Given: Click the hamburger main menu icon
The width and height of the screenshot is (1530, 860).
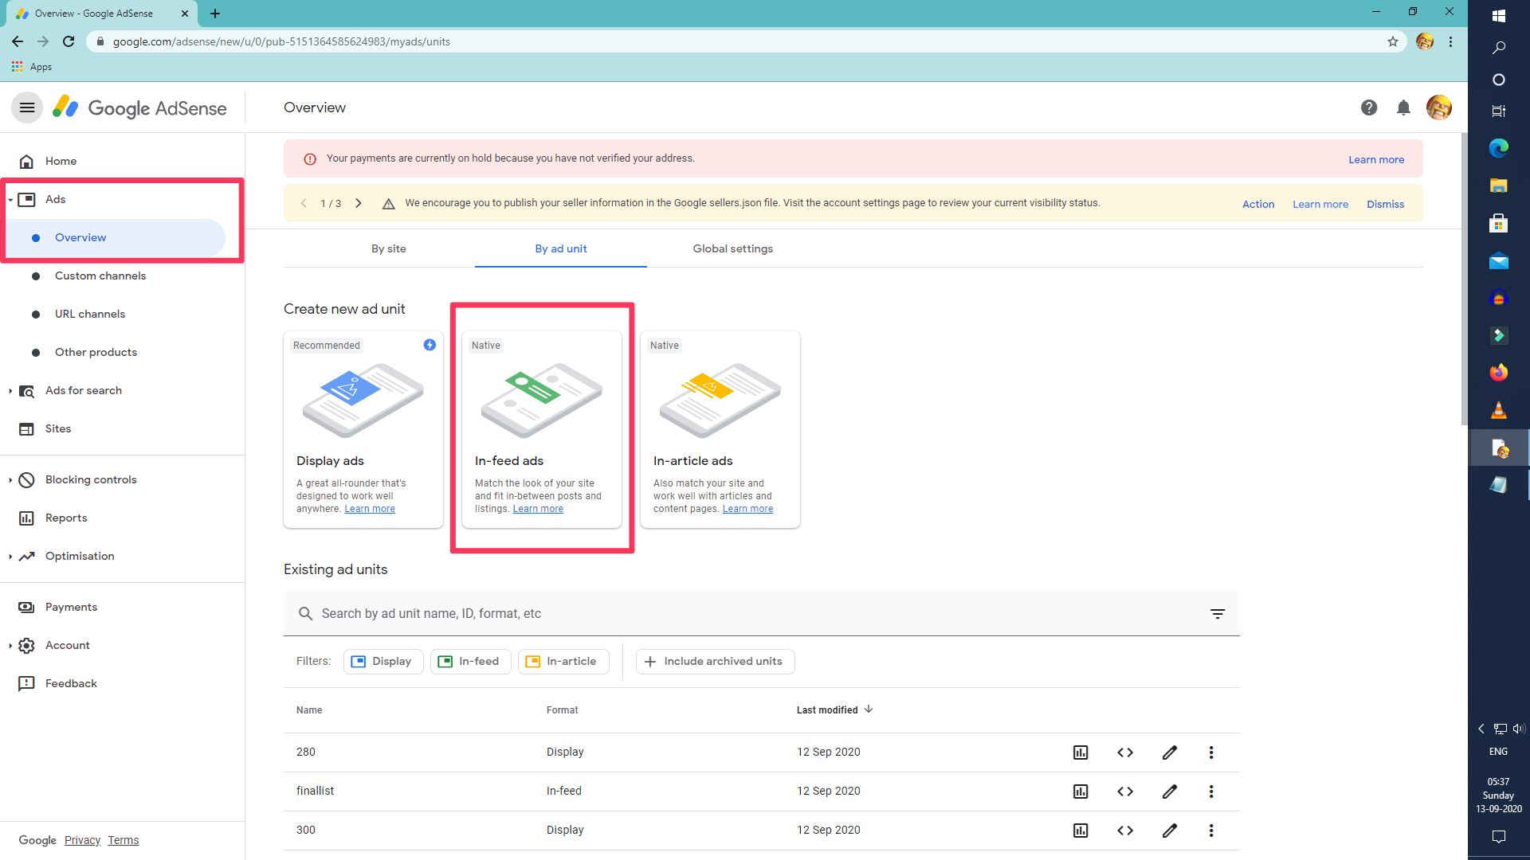Looking at the screenshot, I should (27, 107).
